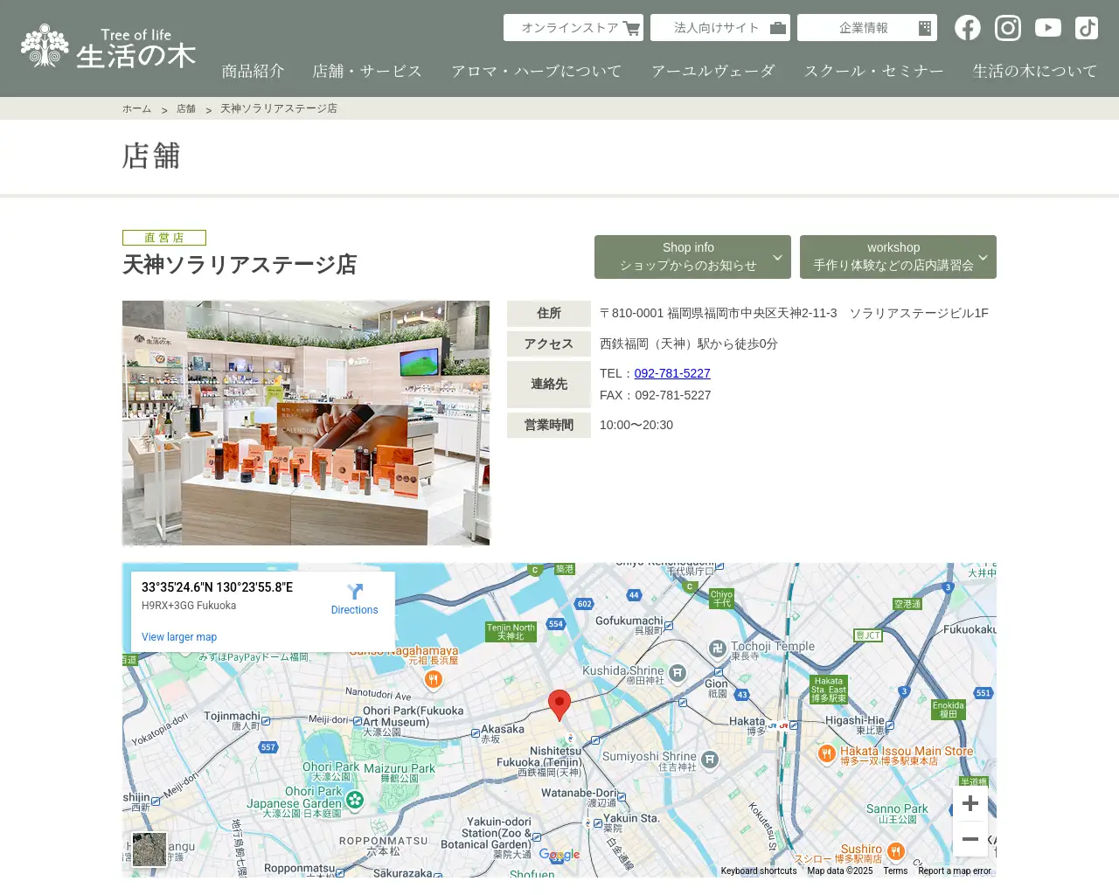This screenshot has height=895, width=1119.
Task: Click the 企業情報 button
Action: [x=866, y=27]
